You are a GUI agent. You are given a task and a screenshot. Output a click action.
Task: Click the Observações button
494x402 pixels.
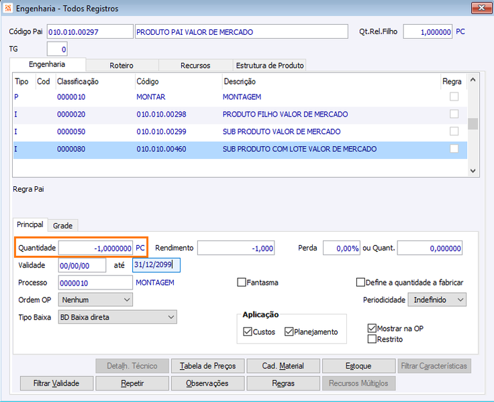pos(207,383)
